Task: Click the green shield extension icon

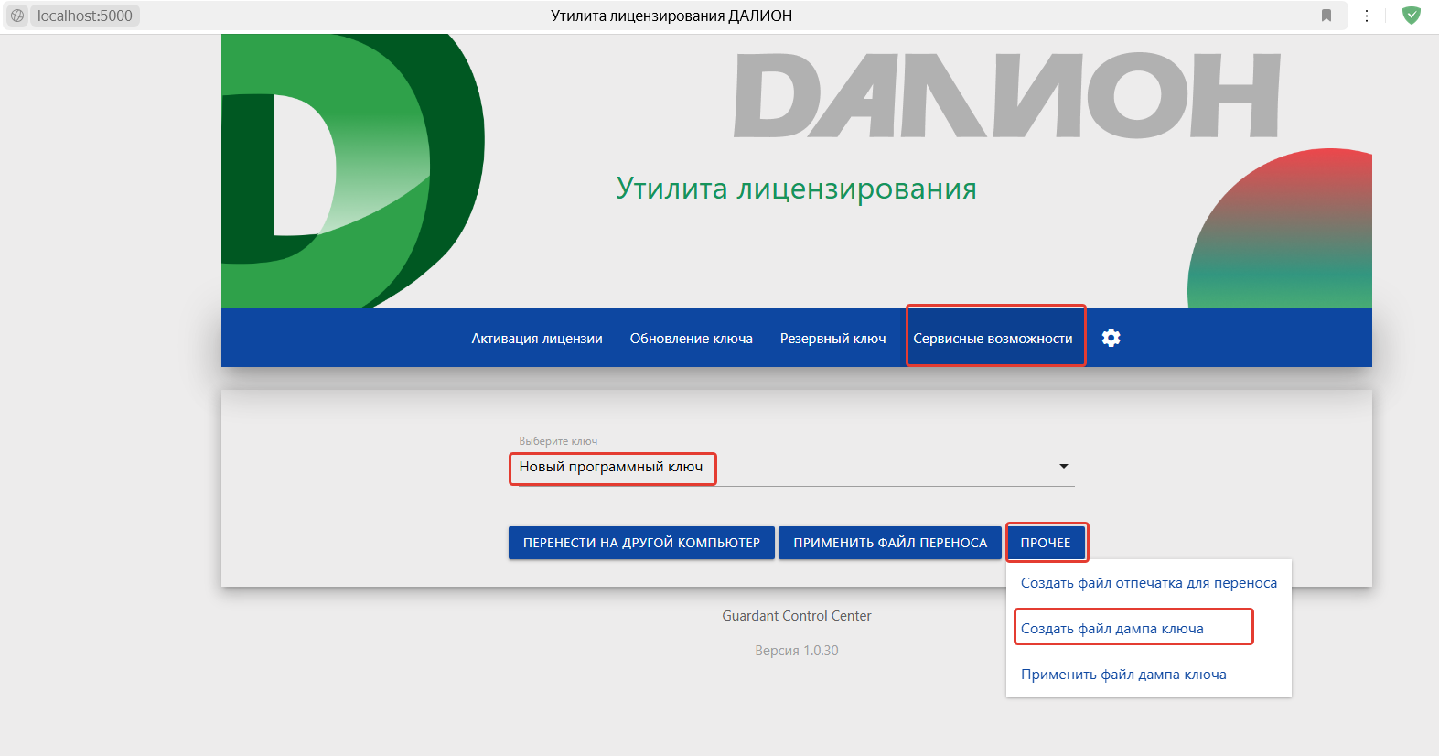Action: click(x=1412, y=16)
